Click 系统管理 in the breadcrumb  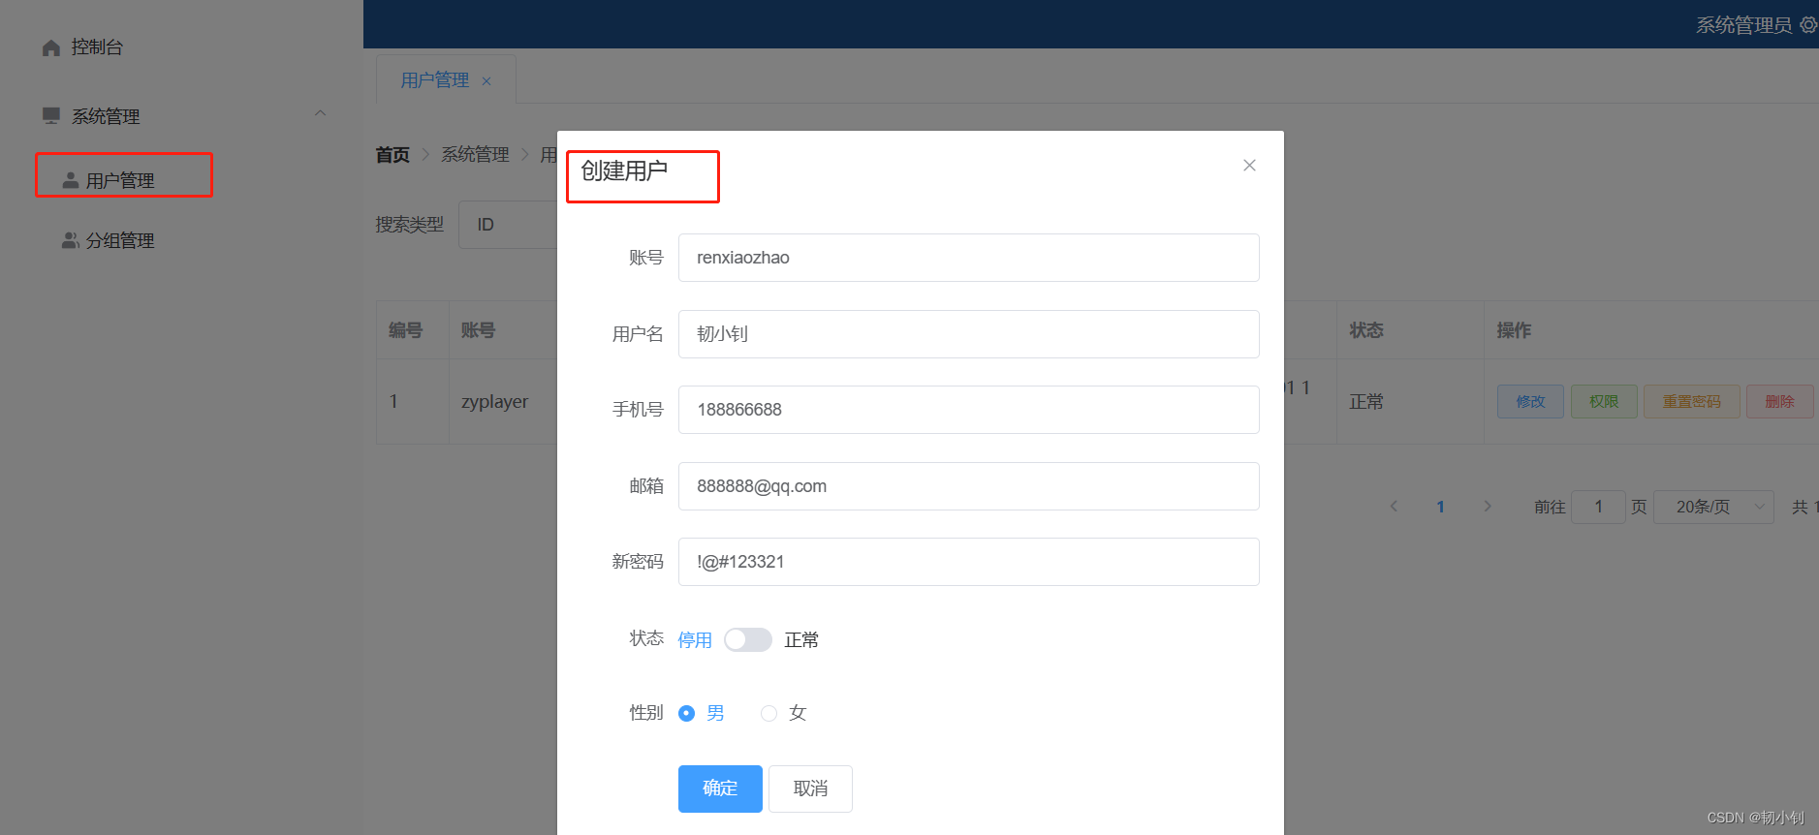(475, 155)
